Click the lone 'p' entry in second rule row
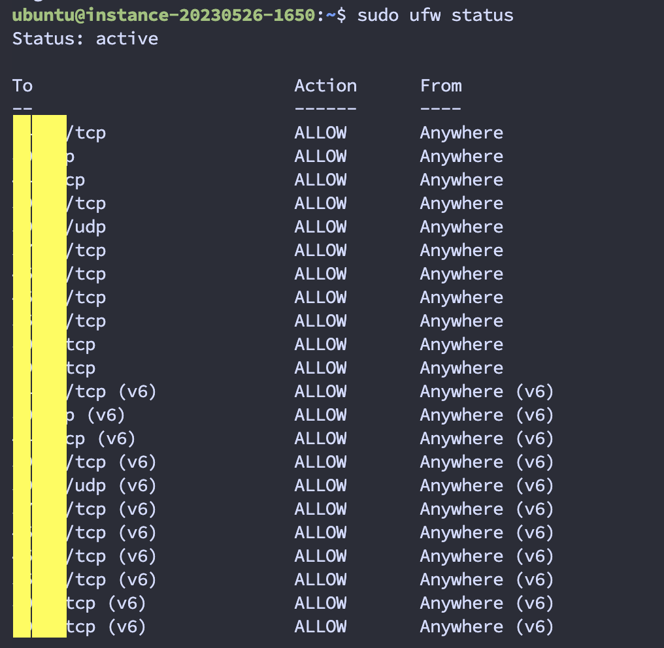Image resolution: width=664 pixels, height=648 pixels. [x=70, y=157]
